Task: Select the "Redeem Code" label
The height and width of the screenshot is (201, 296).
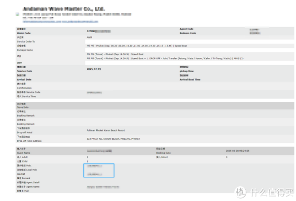Action: coord(188,33)
